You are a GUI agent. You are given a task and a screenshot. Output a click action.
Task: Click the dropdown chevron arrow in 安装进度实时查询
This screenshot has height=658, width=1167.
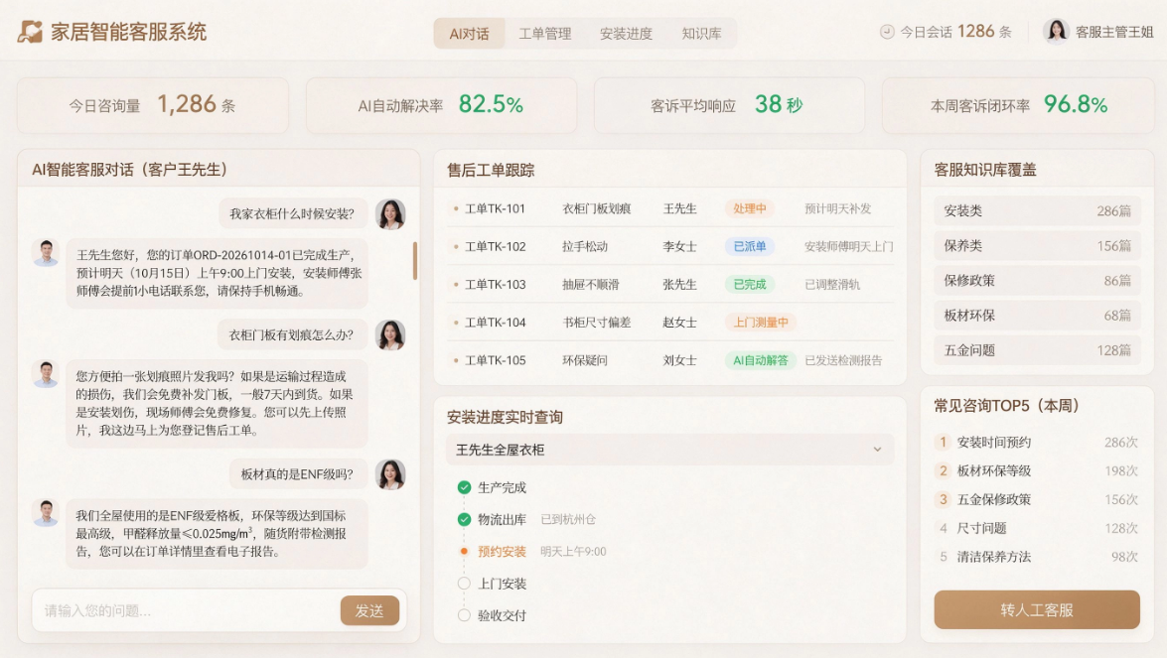(877, 450)
